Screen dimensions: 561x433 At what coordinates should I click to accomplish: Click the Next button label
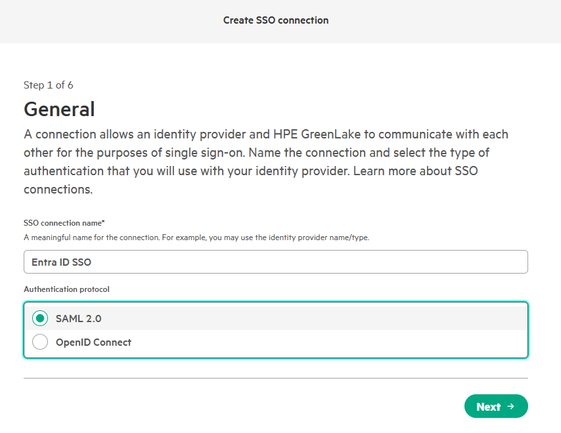click(488, 407)
